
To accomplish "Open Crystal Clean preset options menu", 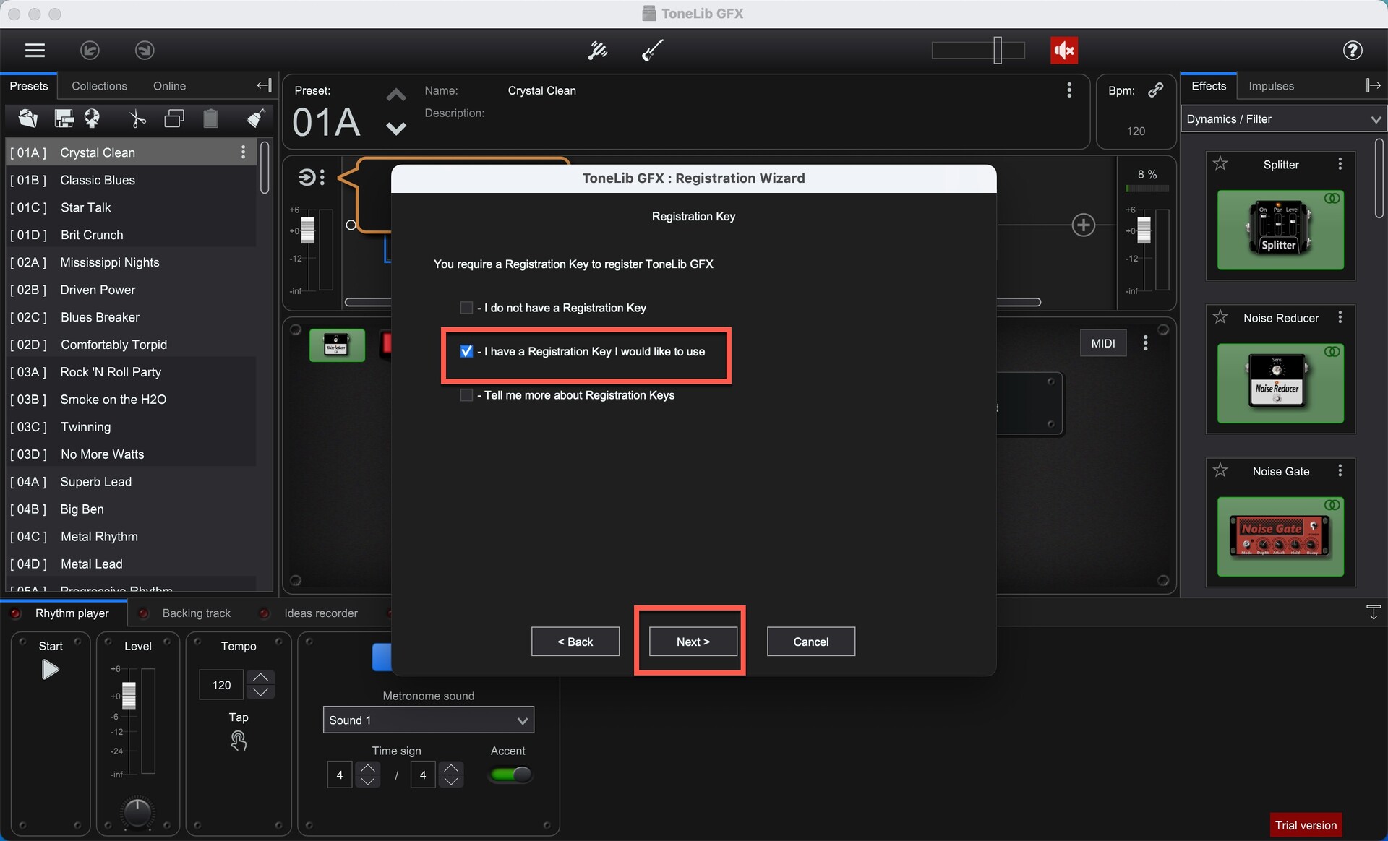I will pyautogui.click(x=243, y=152).
